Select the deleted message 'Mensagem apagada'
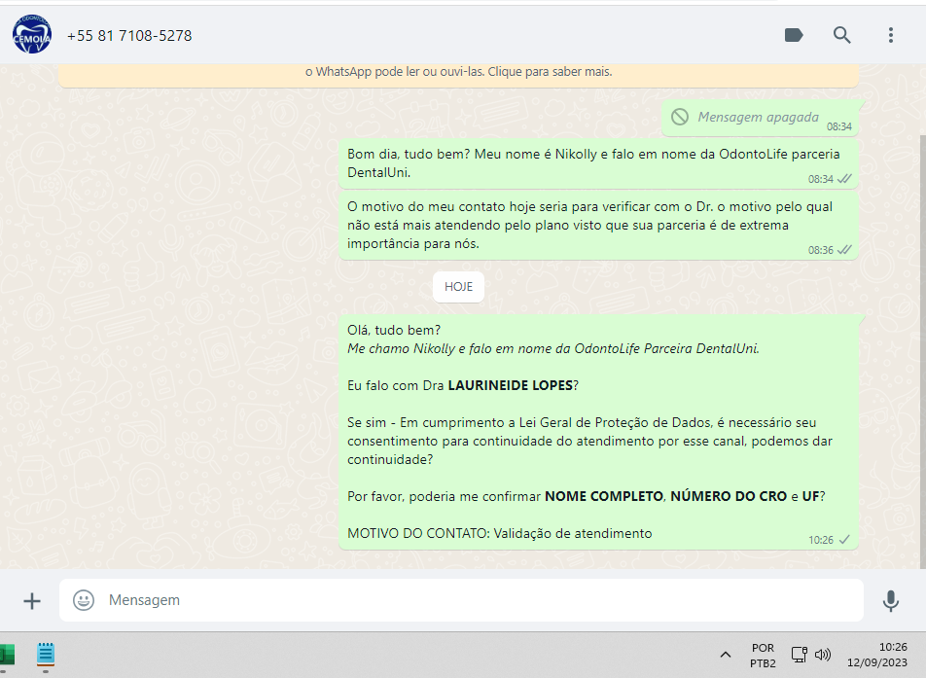The image size is (926, 678). pyautogui.click(x=760, y=118)
